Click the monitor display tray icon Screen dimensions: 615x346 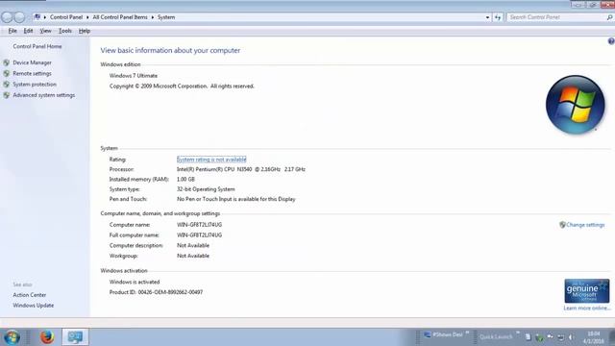click(561, 337)
